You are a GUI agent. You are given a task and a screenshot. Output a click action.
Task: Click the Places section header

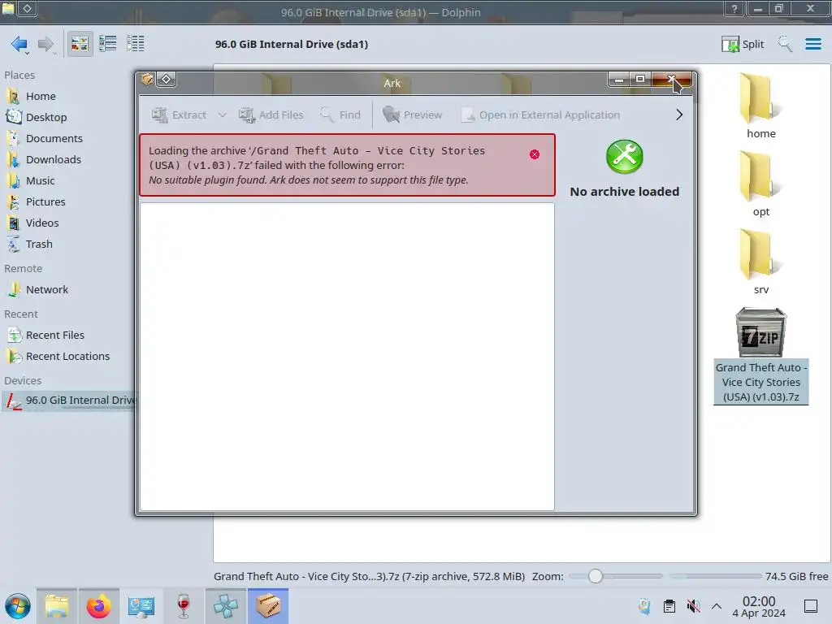tap(19, 76)
